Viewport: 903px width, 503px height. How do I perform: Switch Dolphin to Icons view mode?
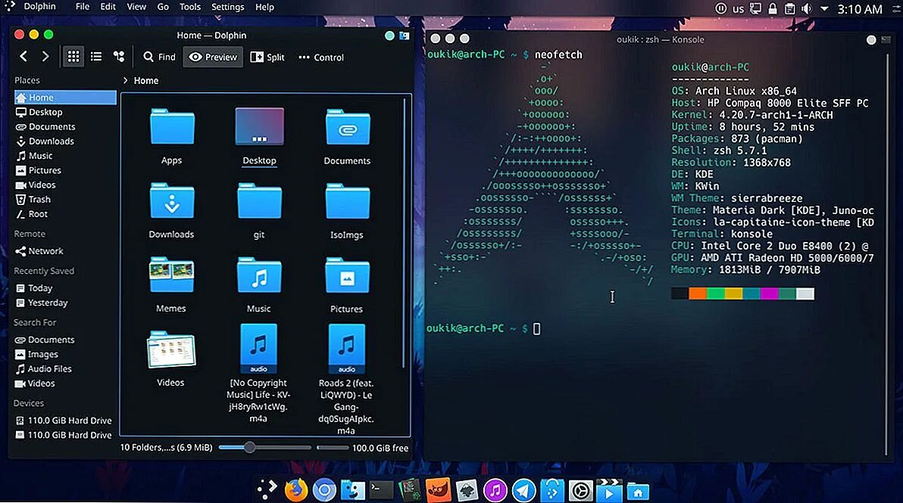pos(73,57)
